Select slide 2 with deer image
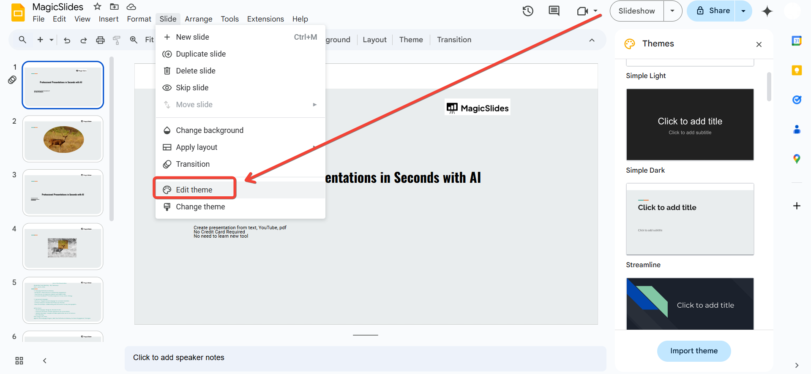 coord(63,139)
